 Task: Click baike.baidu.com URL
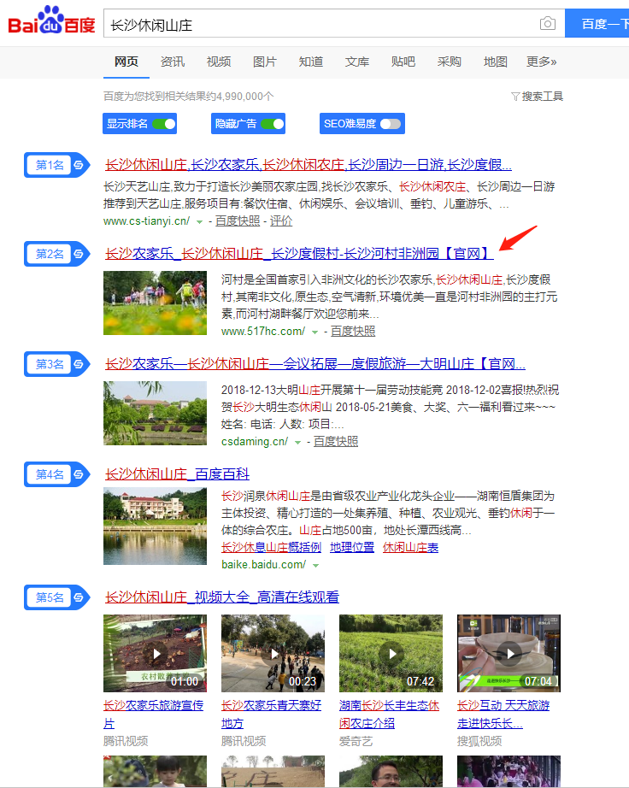(264, 565)
